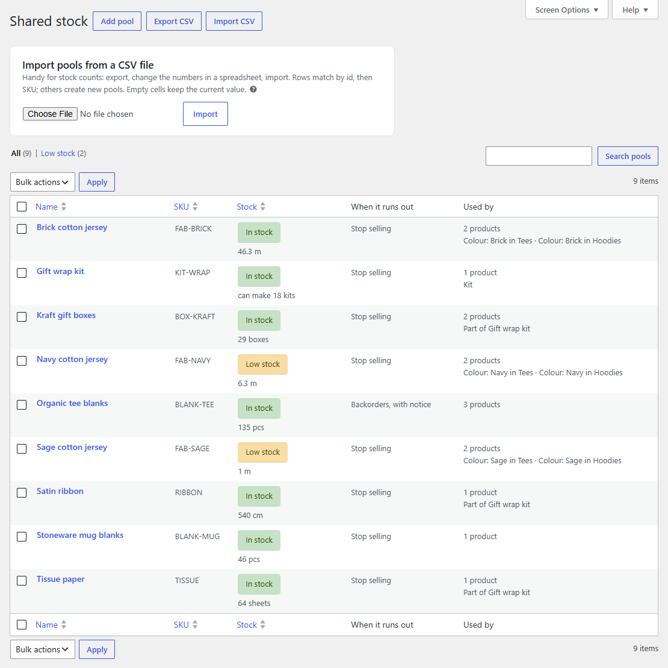Click the 'can make 18 kits' text
Screen dimensions: 668x668
point(266,295)
